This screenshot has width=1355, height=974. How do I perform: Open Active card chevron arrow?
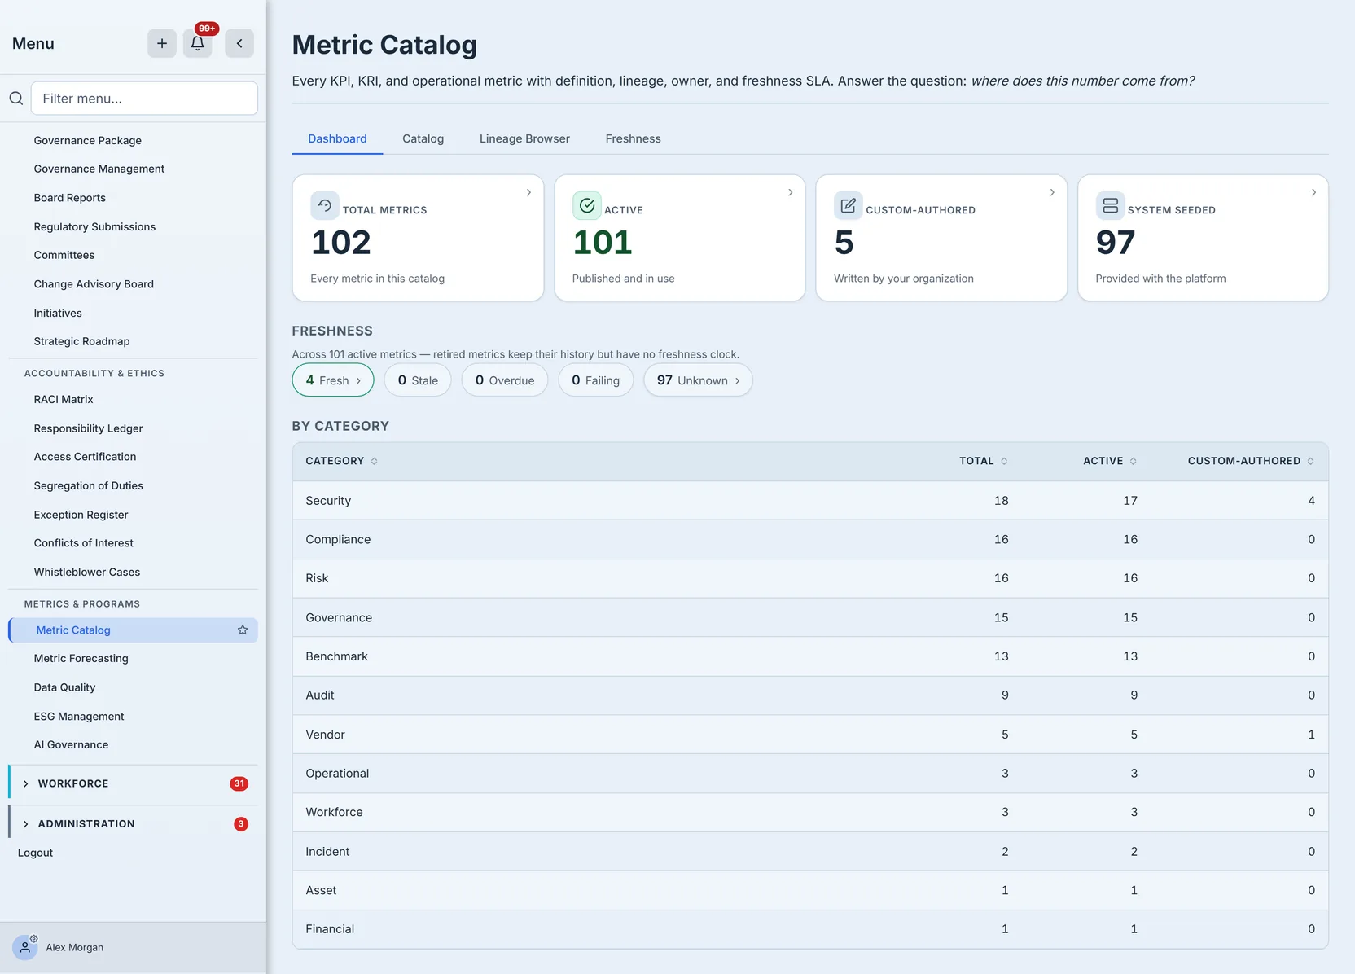tap(790, 192)
